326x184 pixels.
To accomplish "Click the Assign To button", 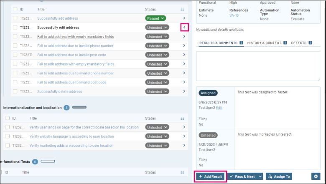I will [x=279, y=176].
